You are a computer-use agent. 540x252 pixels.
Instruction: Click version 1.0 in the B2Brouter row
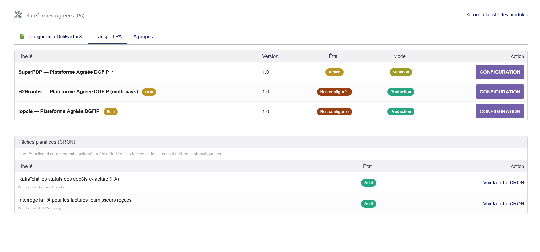(266, 92)
